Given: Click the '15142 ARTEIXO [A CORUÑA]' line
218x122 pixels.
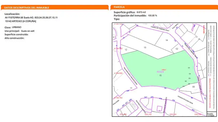Looking at the screenshot, I should pos(21,21).
